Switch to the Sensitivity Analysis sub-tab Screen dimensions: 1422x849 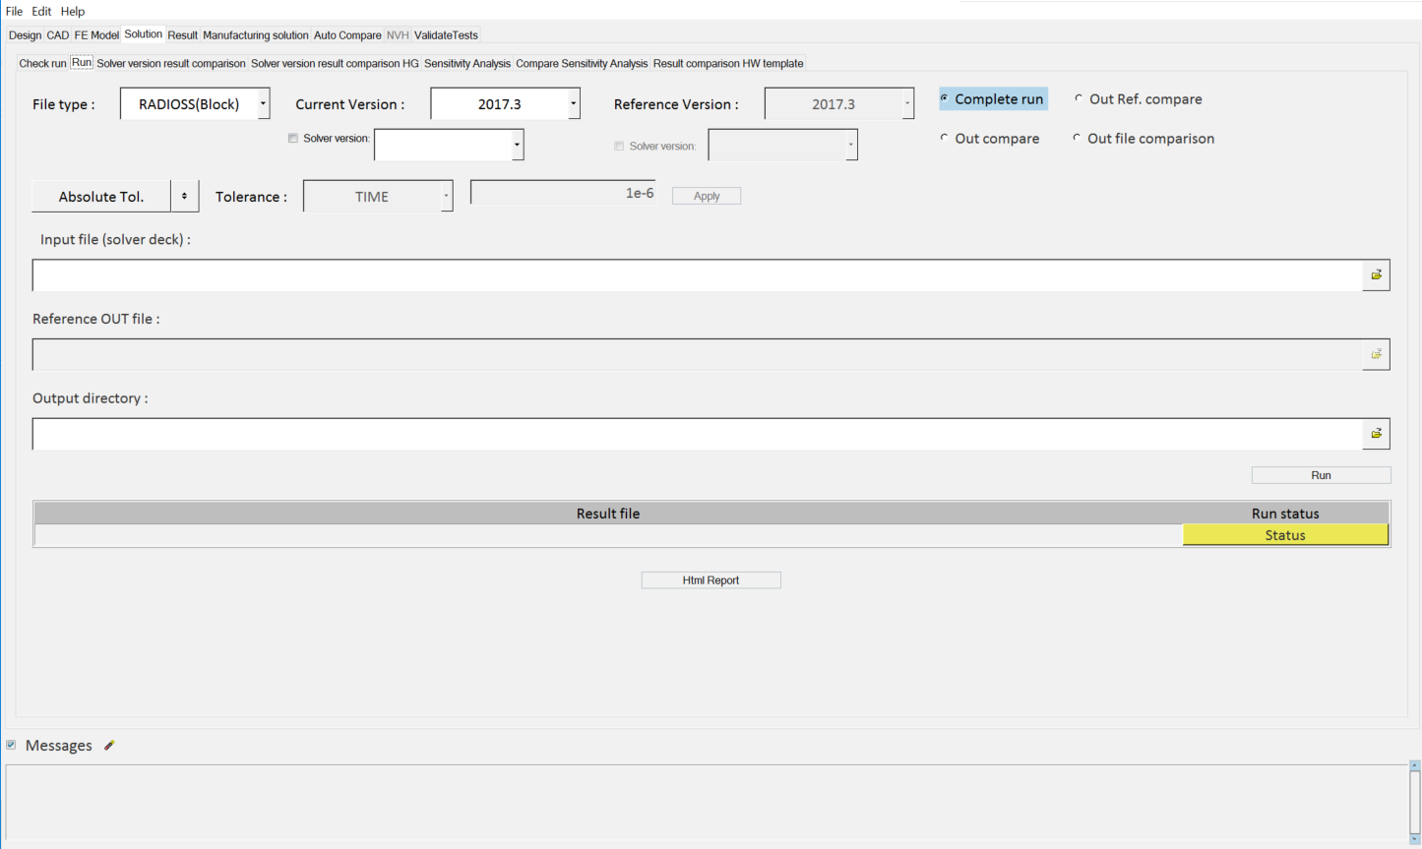tap(467, 63)
